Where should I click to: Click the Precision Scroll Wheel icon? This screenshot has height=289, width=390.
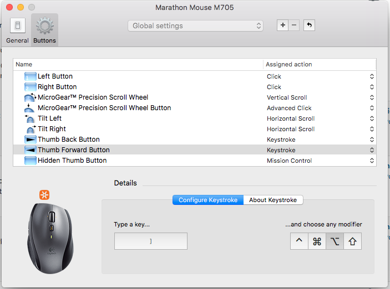(31, 97)
